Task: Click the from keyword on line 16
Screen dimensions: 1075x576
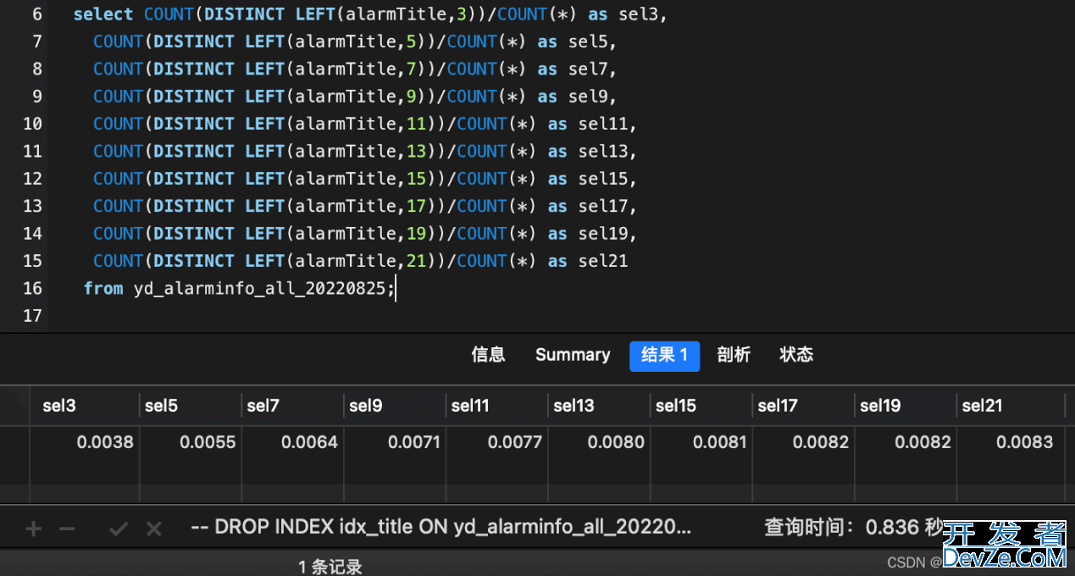Action: pyautogui.click(x=103, y=288)
